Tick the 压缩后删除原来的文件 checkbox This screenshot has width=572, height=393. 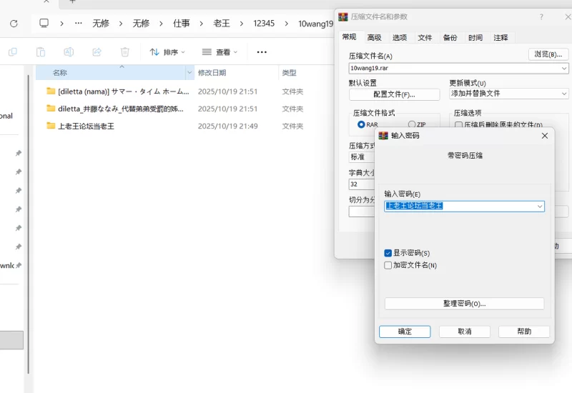[458, 125]
